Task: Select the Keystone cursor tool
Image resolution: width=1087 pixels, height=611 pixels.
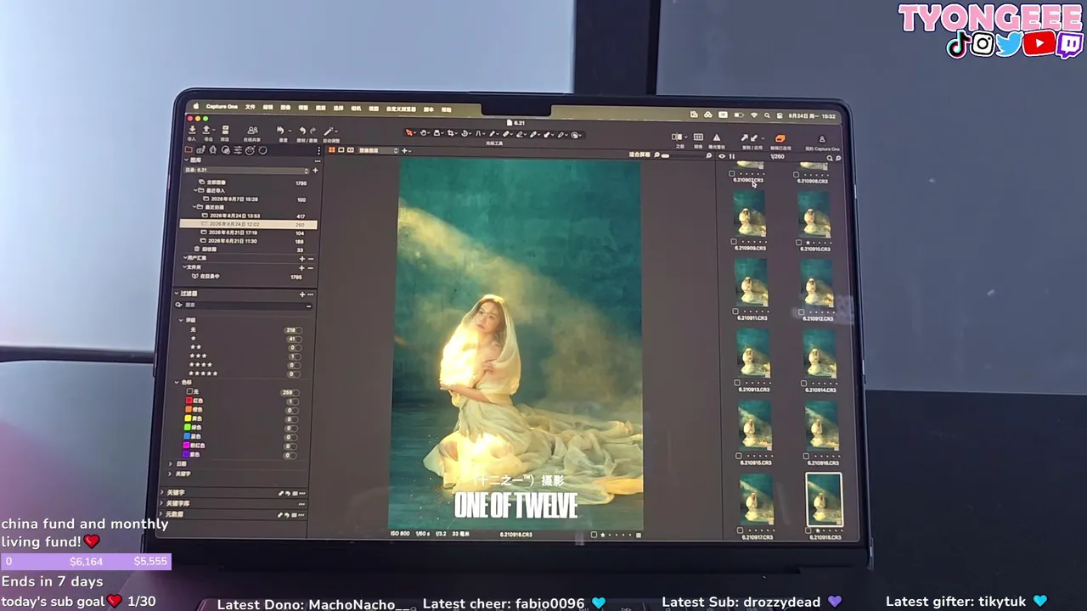Action: tap(479, 133)
